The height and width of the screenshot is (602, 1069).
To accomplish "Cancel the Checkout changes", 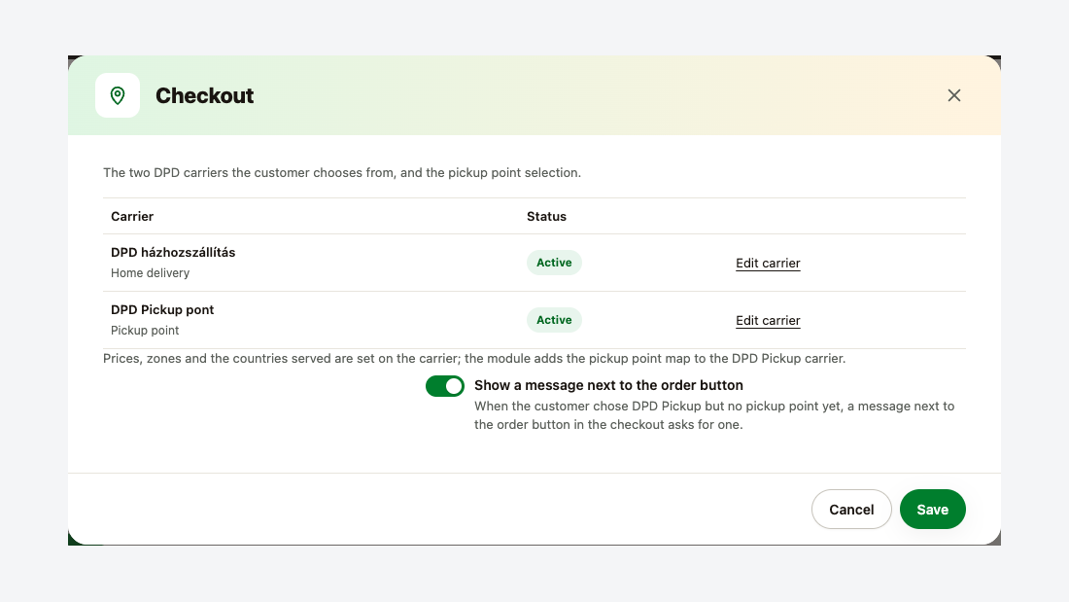I will [851, 510].
